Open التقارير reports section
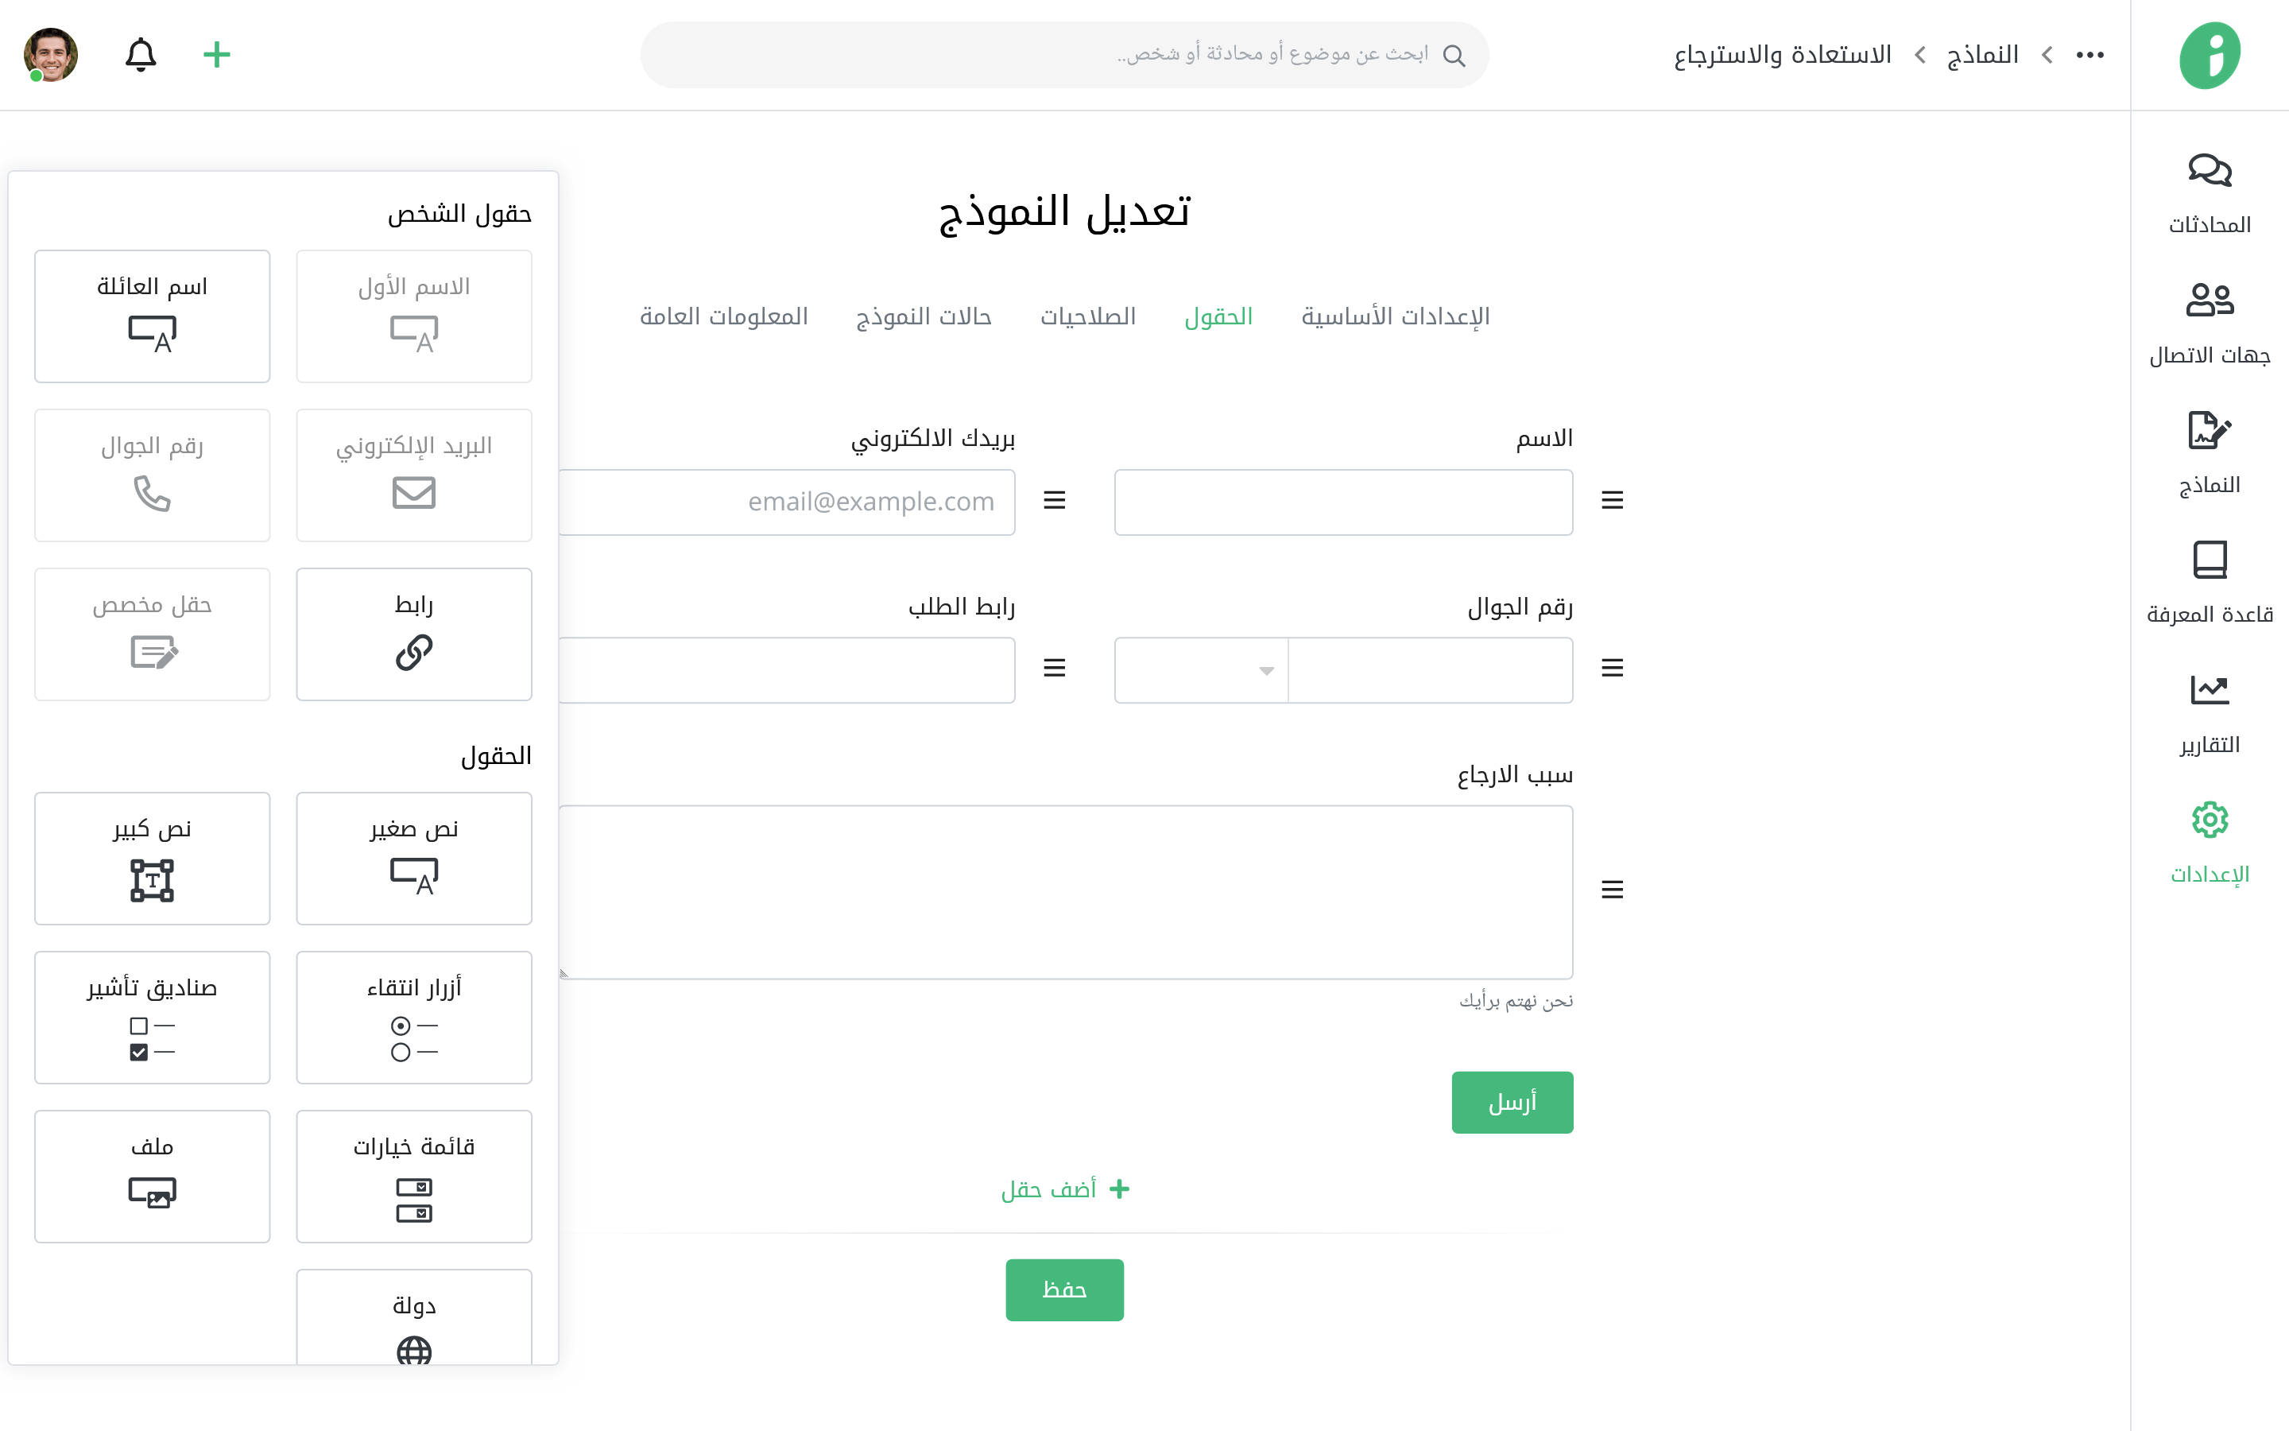Screen dimensions: 2289x1431 pos(2209,712)
